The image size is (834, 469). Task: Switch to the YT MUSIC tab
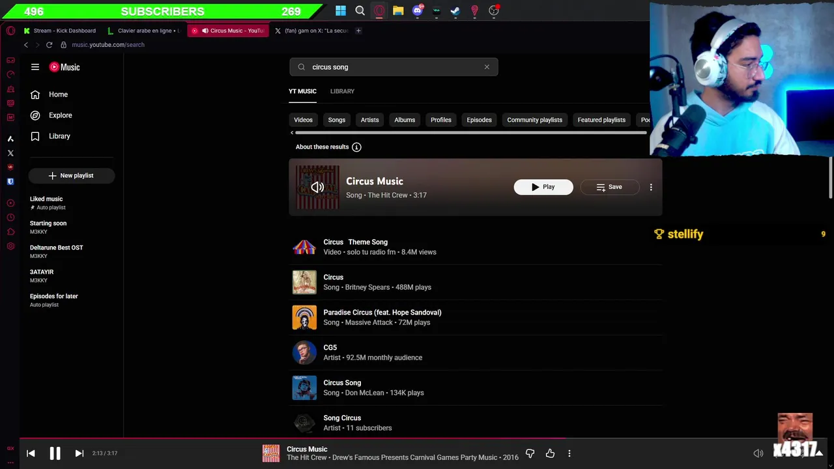pos(302,91)
